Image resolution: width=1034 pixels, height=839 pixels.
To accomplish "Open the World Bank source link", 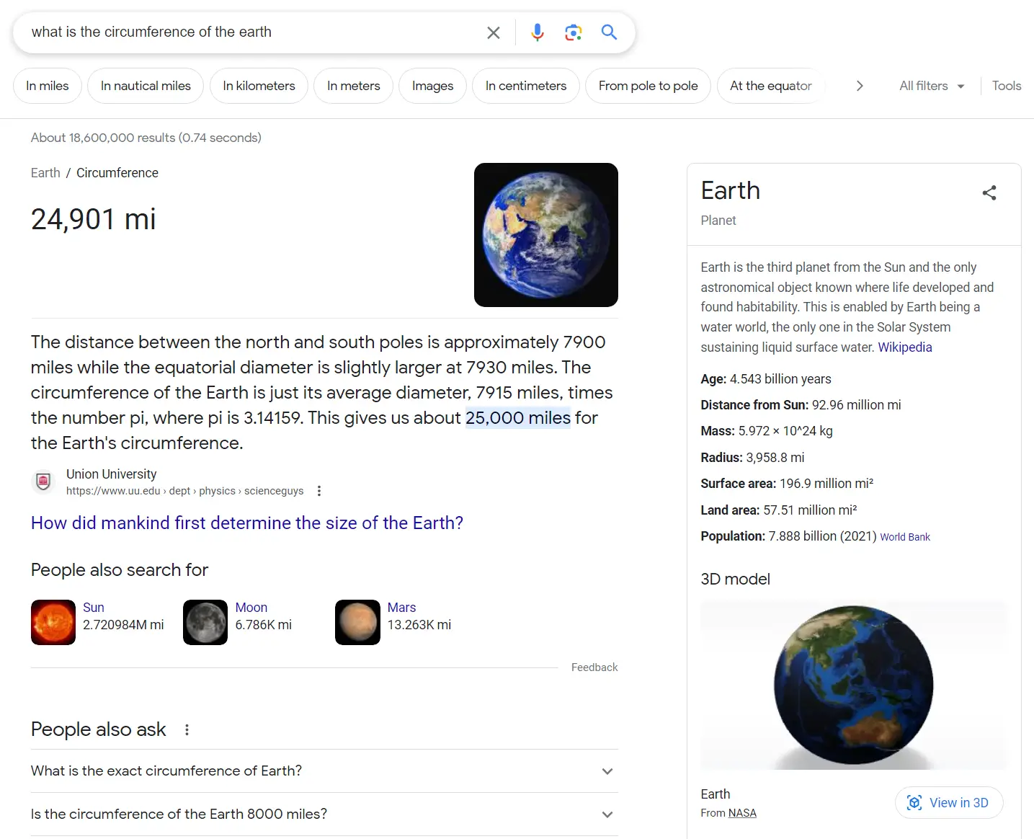I will (x=905, y=537).
